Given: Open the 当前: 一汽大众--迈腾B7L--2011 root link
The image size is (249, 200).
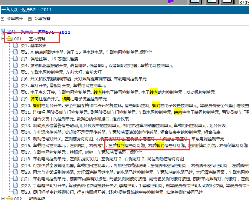Looking at the screenshot, I should [39, 32].
